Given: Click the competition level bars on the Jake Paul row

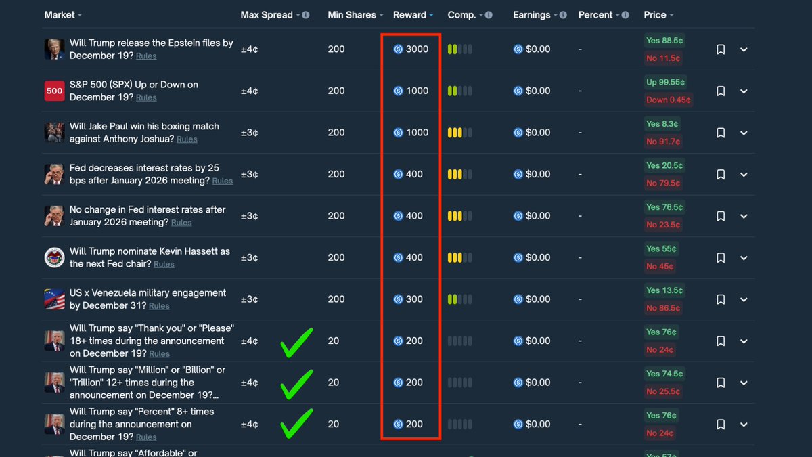Looking at the screenshot, I should [x=459, y=132].
